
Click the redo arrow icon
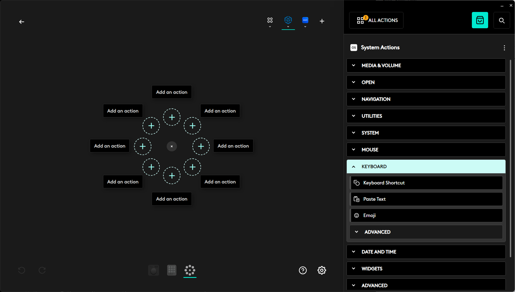[x=42, y=270]
